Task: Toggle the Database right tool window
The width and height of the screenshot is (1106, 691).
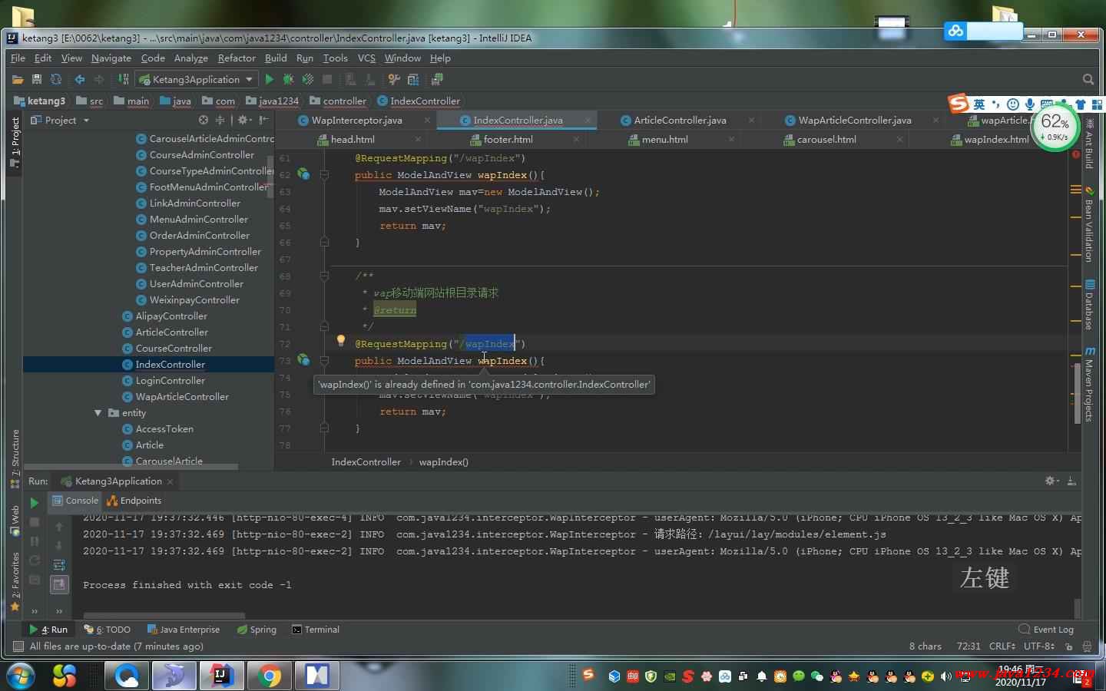Action: [1089, 305]
